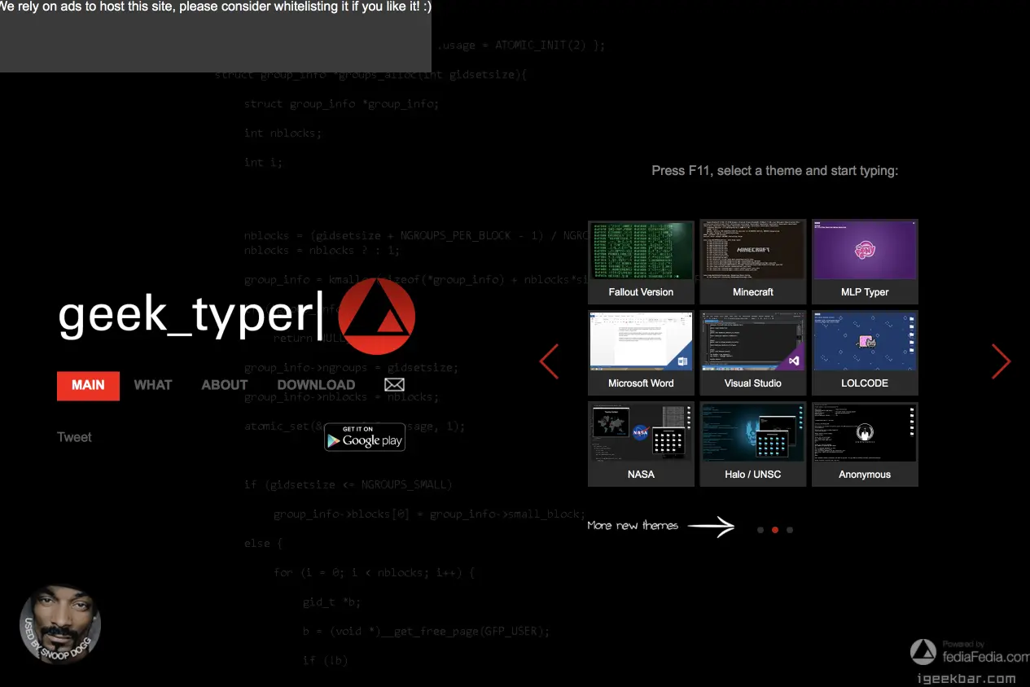This screenshot has width=1030, height=687.
Task: Open the ABOUT tab
Action: click(x=225, y=385)
